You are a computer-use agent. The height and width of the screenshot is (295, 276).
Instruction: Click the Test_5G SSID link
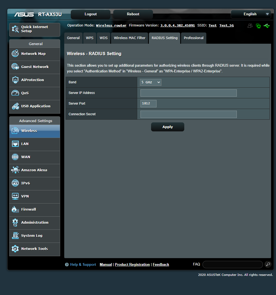tap(226, 25)
